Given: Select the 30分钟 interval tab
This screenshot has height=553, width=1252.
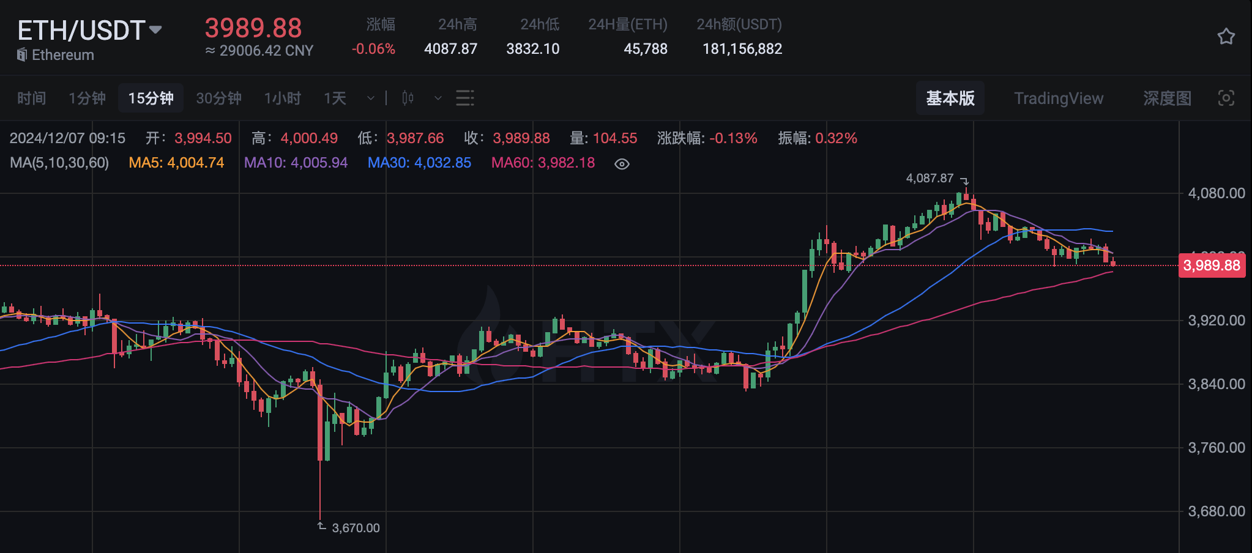Looking at the screenshot, I should click(218, 98).
